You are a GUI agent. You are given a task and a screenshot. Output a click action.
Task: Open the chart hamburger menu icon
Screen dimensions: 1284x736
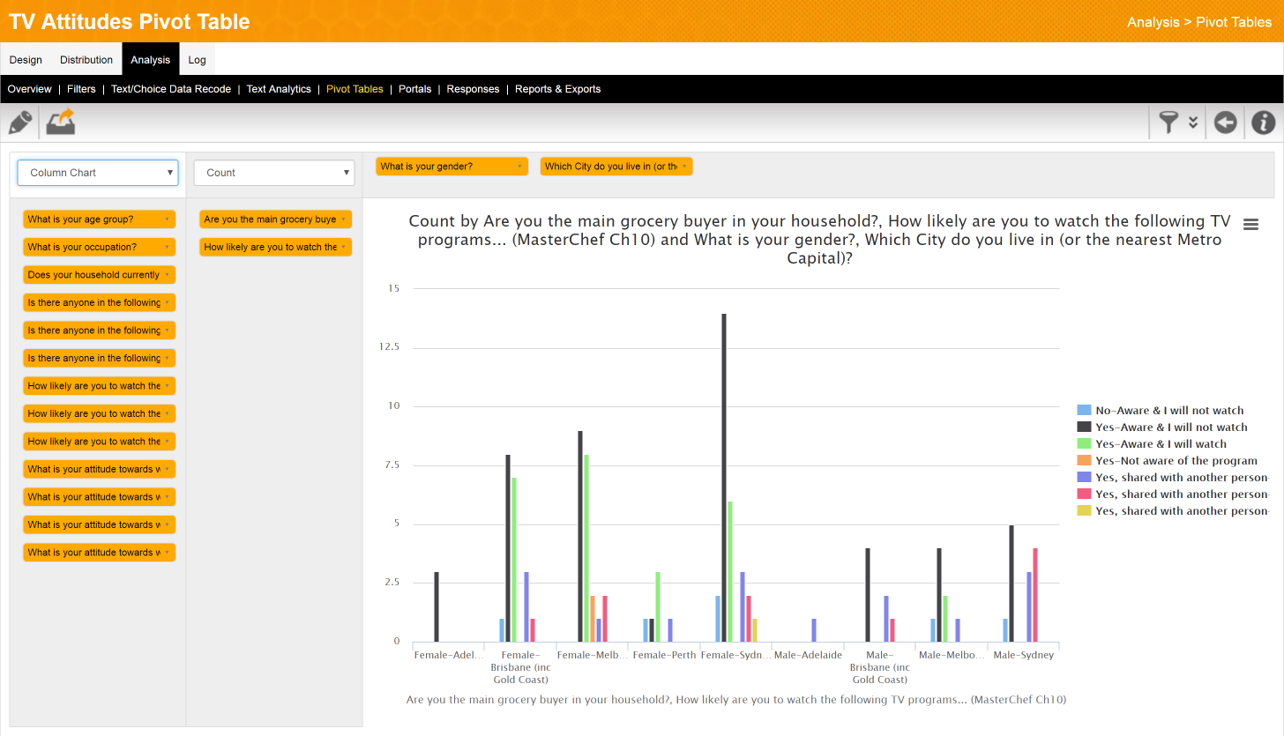(x=1250, y=225)
